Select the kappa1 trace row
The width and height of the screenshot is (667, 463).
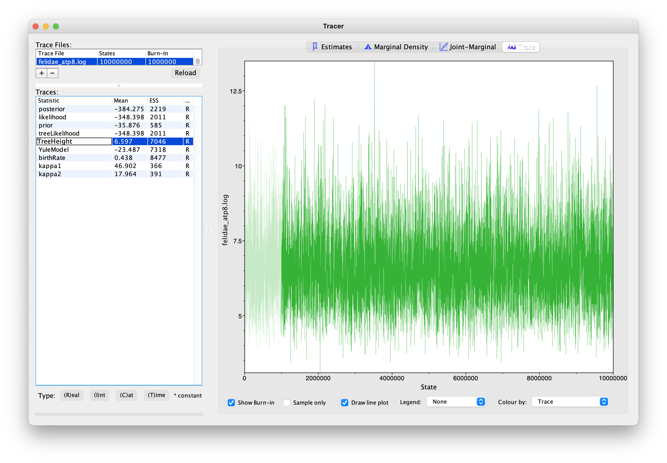pos(115,166)
